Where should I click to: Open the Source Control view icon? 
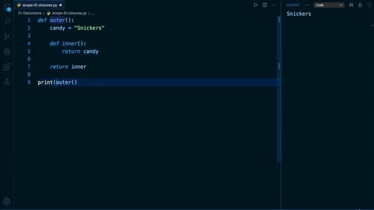(7, 36)
